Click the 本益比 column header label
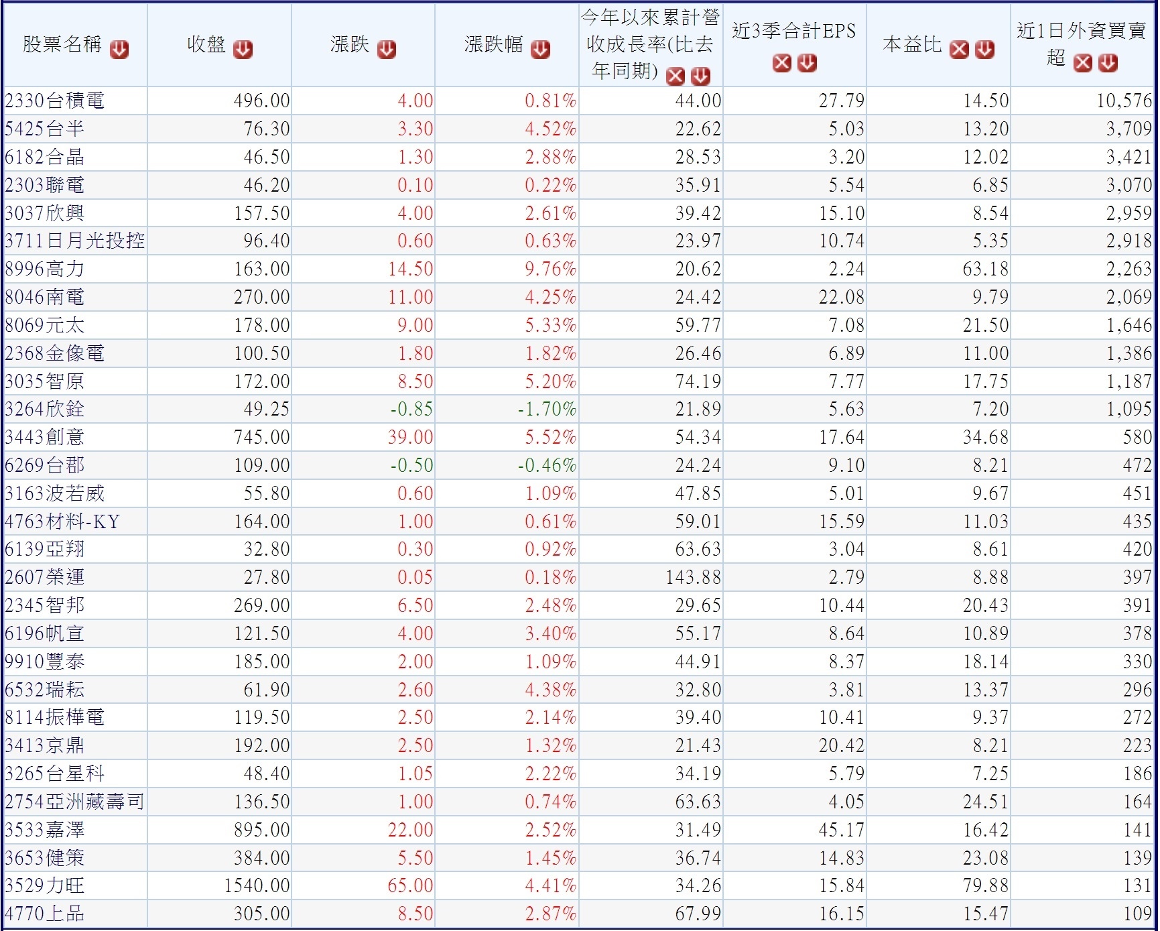 [912, 45]
